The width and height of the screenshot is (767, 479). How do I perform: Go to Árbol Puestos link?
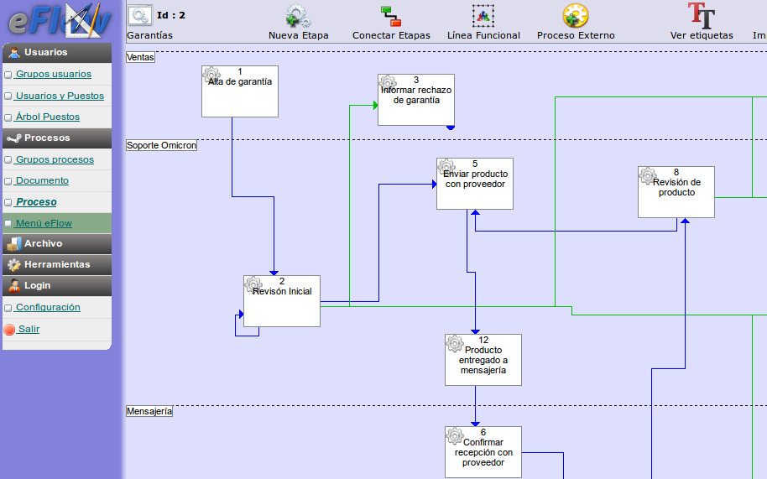[x=48, y=117]
